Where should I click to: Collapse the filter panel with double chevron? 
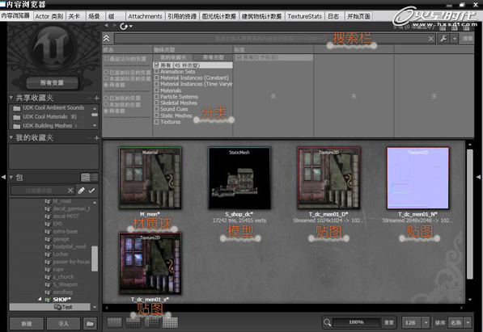point(106,39)
